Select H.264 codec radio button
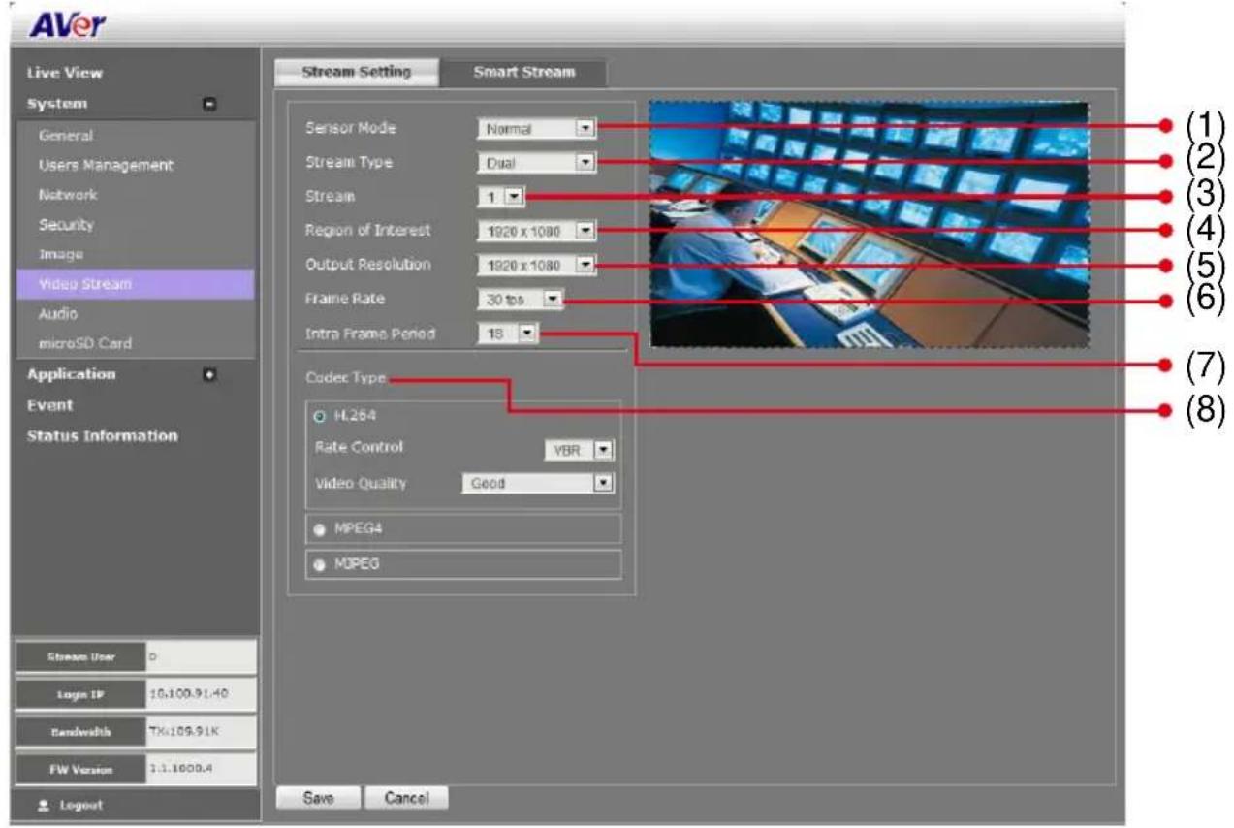1234x828 pixels. click(x=319, y=416)
